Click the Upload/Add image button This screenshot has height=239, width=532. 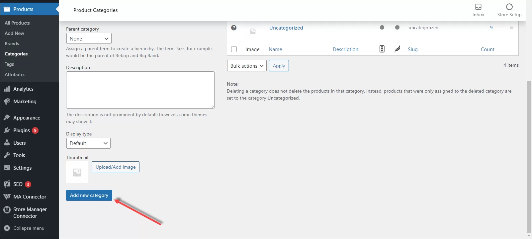pyautogui.click(x=116, y=167)
